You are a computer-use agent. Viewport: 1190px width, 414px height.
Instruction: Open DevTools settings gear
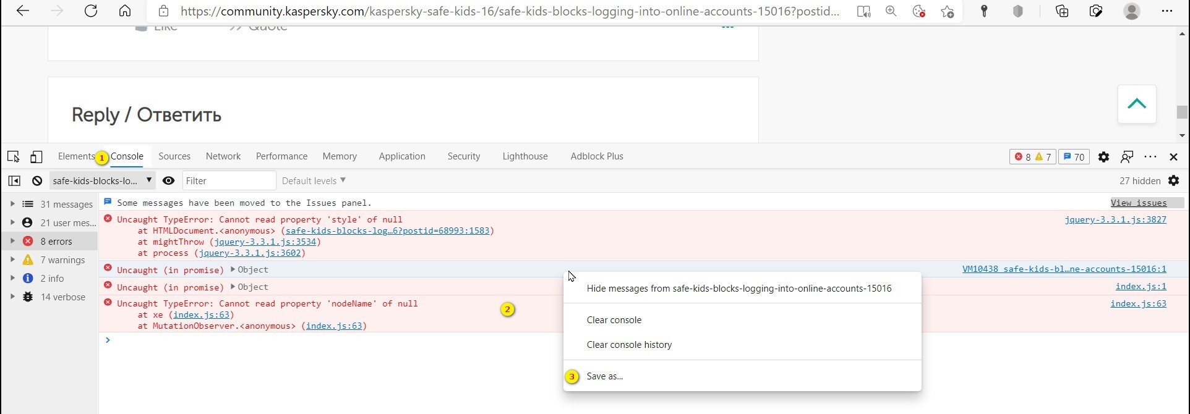coord(1103,157)
